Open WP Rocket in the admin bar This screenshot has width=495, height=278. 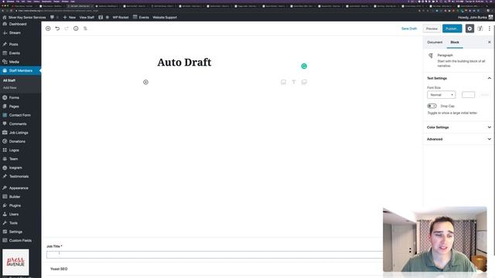pos(121,17)
